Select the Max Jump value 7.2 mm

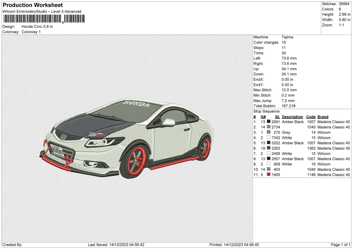pos(288,100)
